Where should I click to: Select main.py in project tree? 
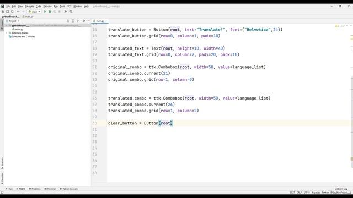tap(18, 29)
